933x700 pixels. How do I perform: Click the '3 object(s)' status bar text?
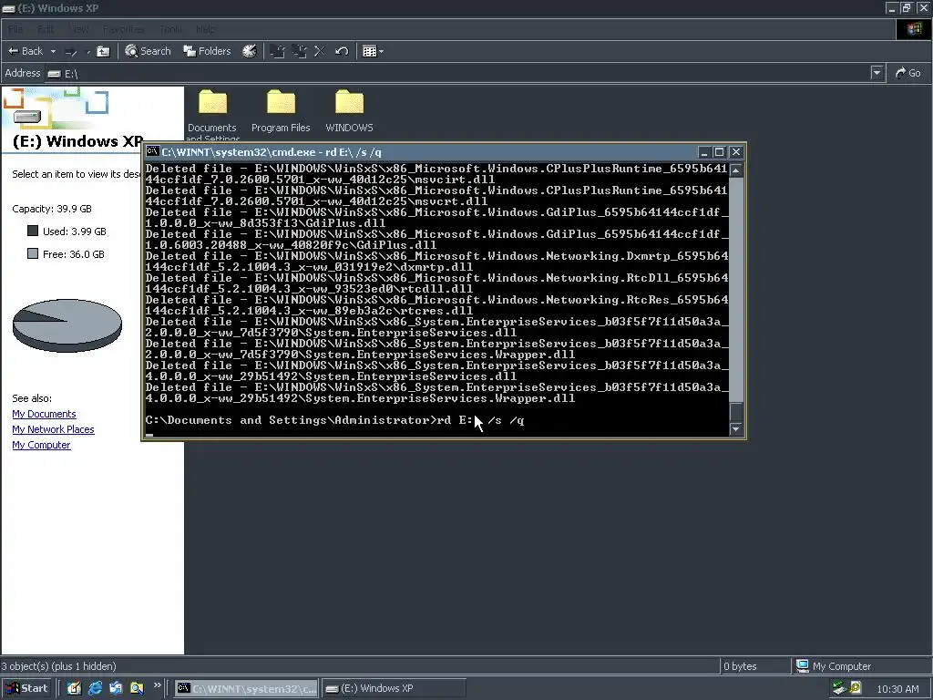tap(58, 666)
